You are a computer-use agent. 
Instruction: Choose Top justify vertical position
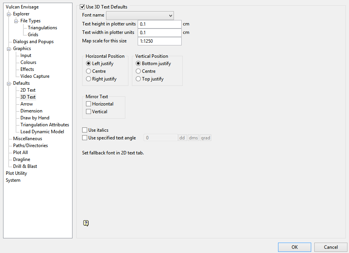tap(138, 79)
